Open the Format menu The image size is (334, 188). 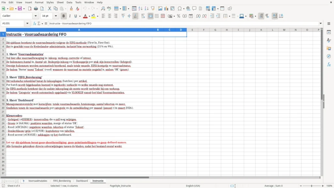pyautogui.click(x=39, y=2)
